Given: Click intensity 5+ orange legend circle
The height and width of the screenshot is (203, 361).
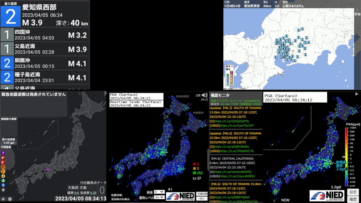Looking at the screenshot, I should tap(3, 167).
